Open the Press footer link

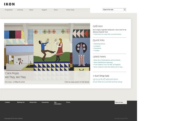[x=68, y=102]
